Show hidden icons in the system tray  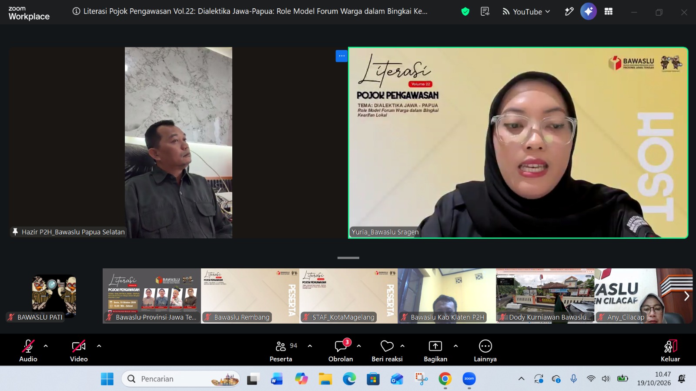coord(521,379)
